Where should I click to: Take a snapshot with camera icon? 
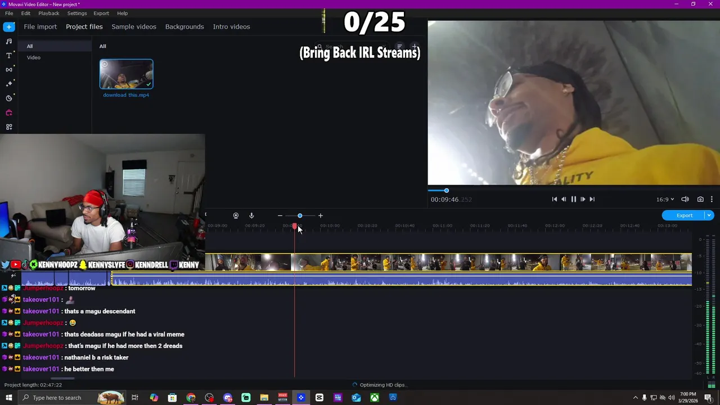click(700, 199)
